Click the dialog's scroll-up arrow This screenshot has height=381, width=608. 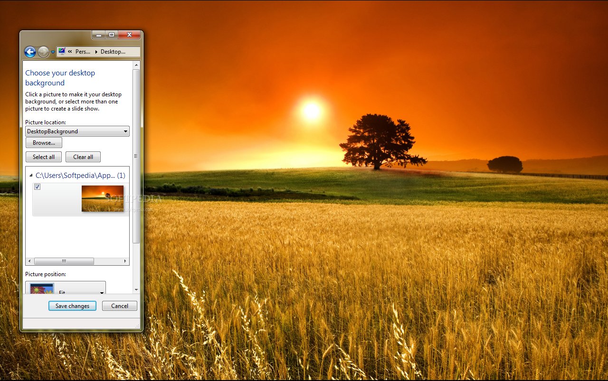click(136, 65)
